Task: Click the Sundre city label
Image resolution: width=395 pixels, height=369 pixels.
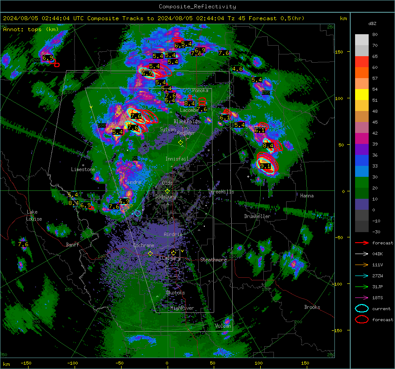Action: click(133, 182)
